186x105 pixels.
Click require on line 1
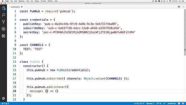point(51,11)
